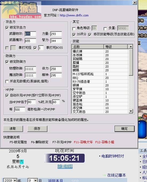The image size is (147, 182).
Task: Select the 银弹 skill row
Action: coord(100,85)
